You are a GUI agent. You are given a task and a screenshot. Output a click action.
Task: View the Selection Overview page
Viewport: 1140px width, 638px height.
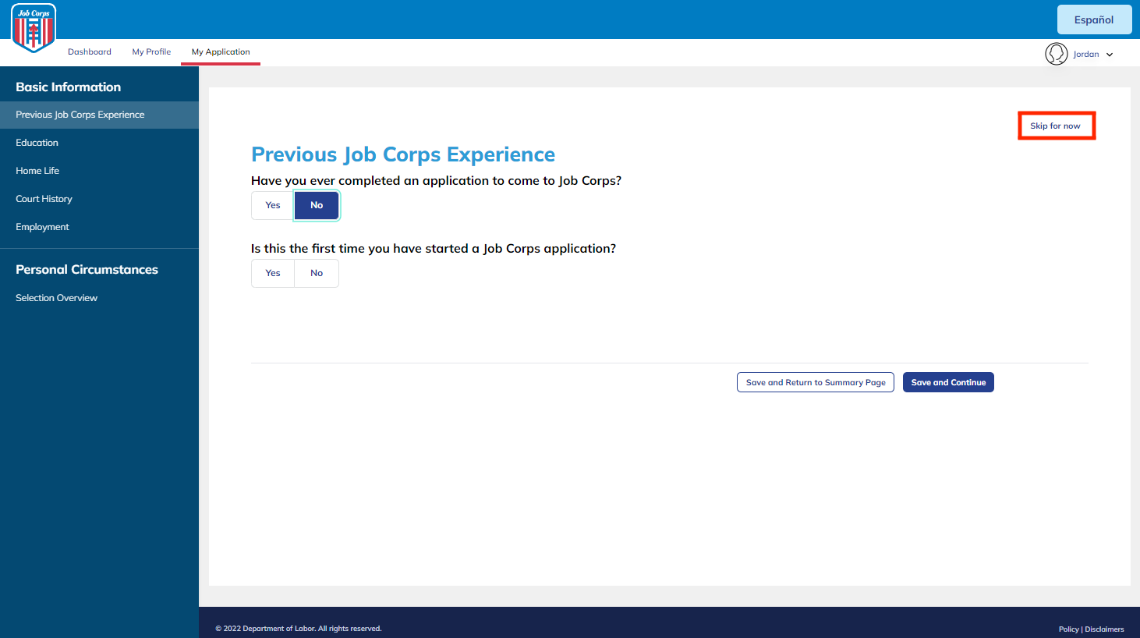click(x=56, y=297)
